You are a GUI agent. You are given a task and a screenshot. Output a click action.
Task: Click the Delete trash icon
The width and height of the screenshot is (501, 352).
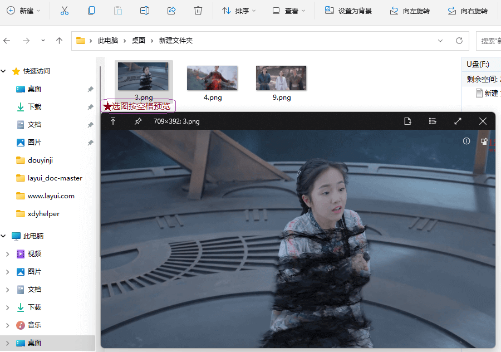198,11
